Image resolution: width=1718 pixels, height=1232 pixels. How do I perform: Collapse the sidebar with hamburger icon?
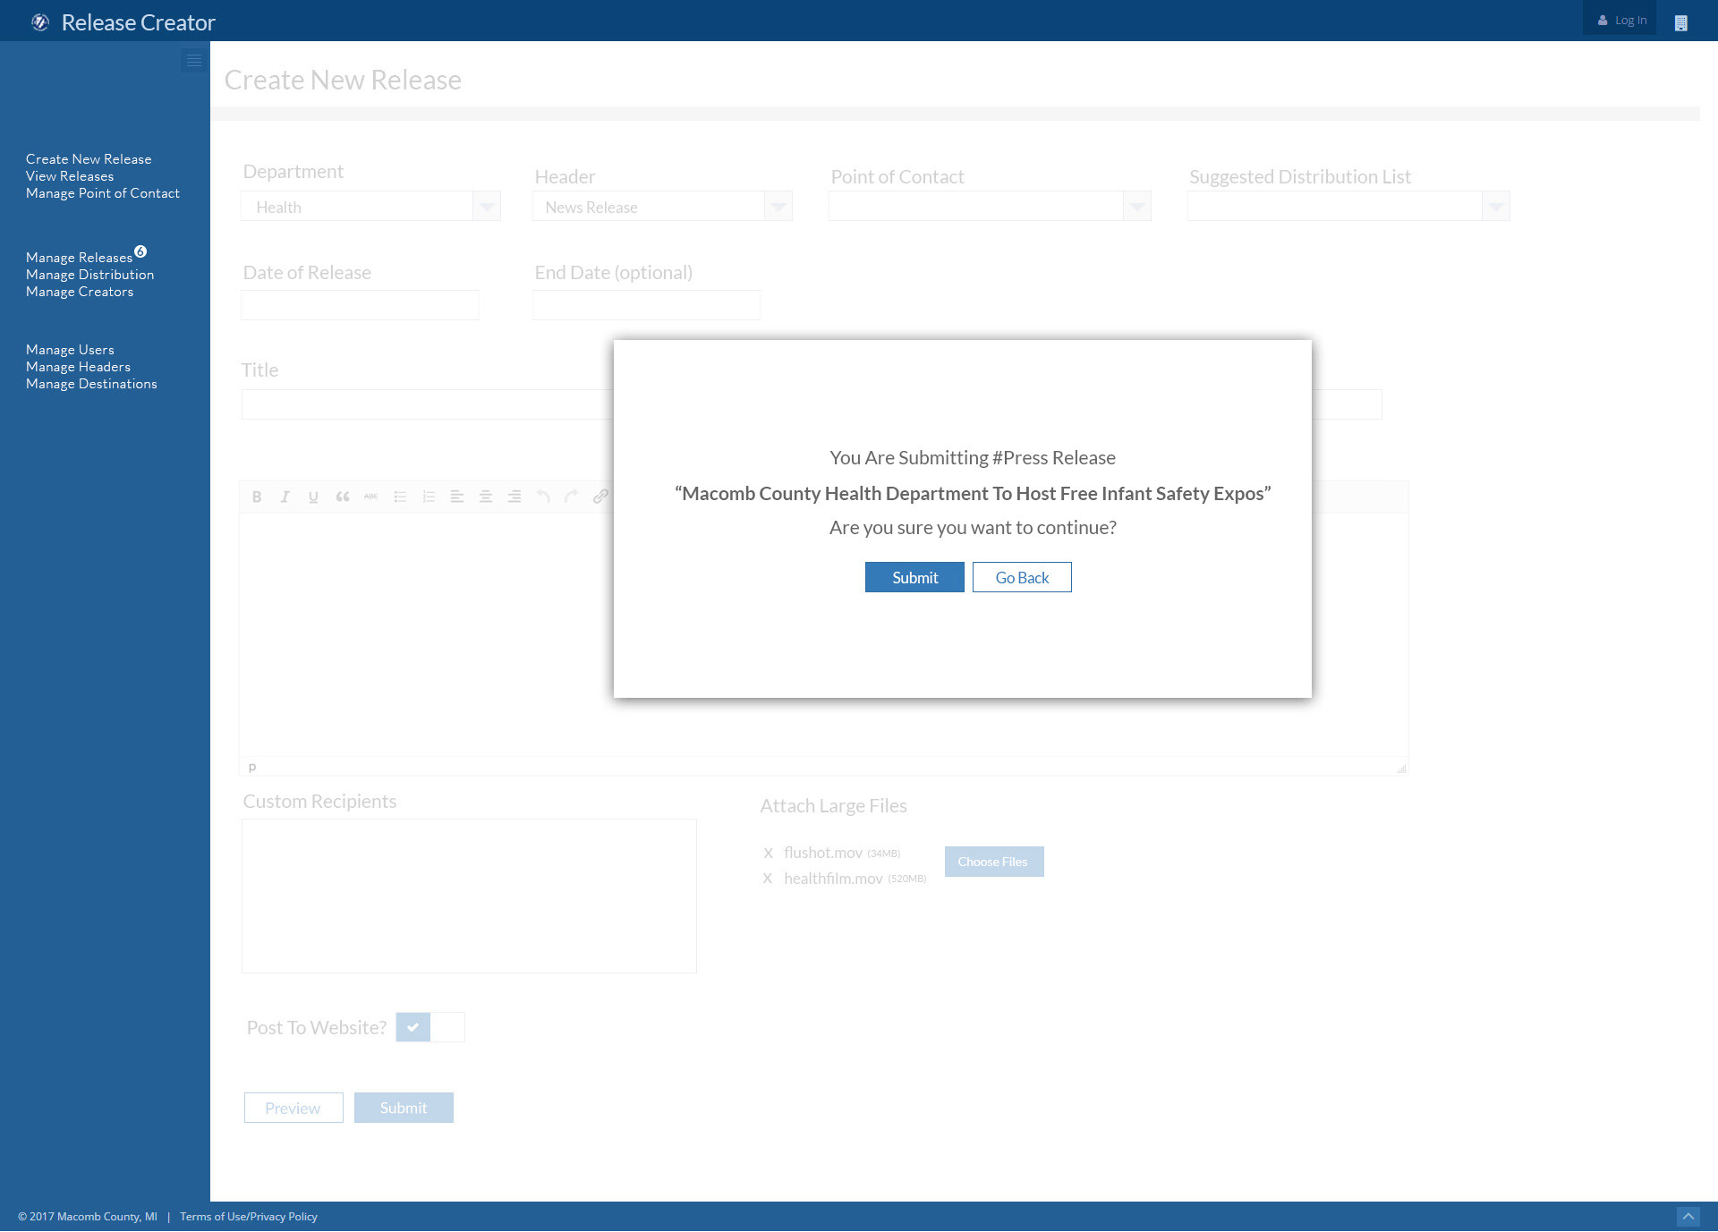[x=194, y=61]
